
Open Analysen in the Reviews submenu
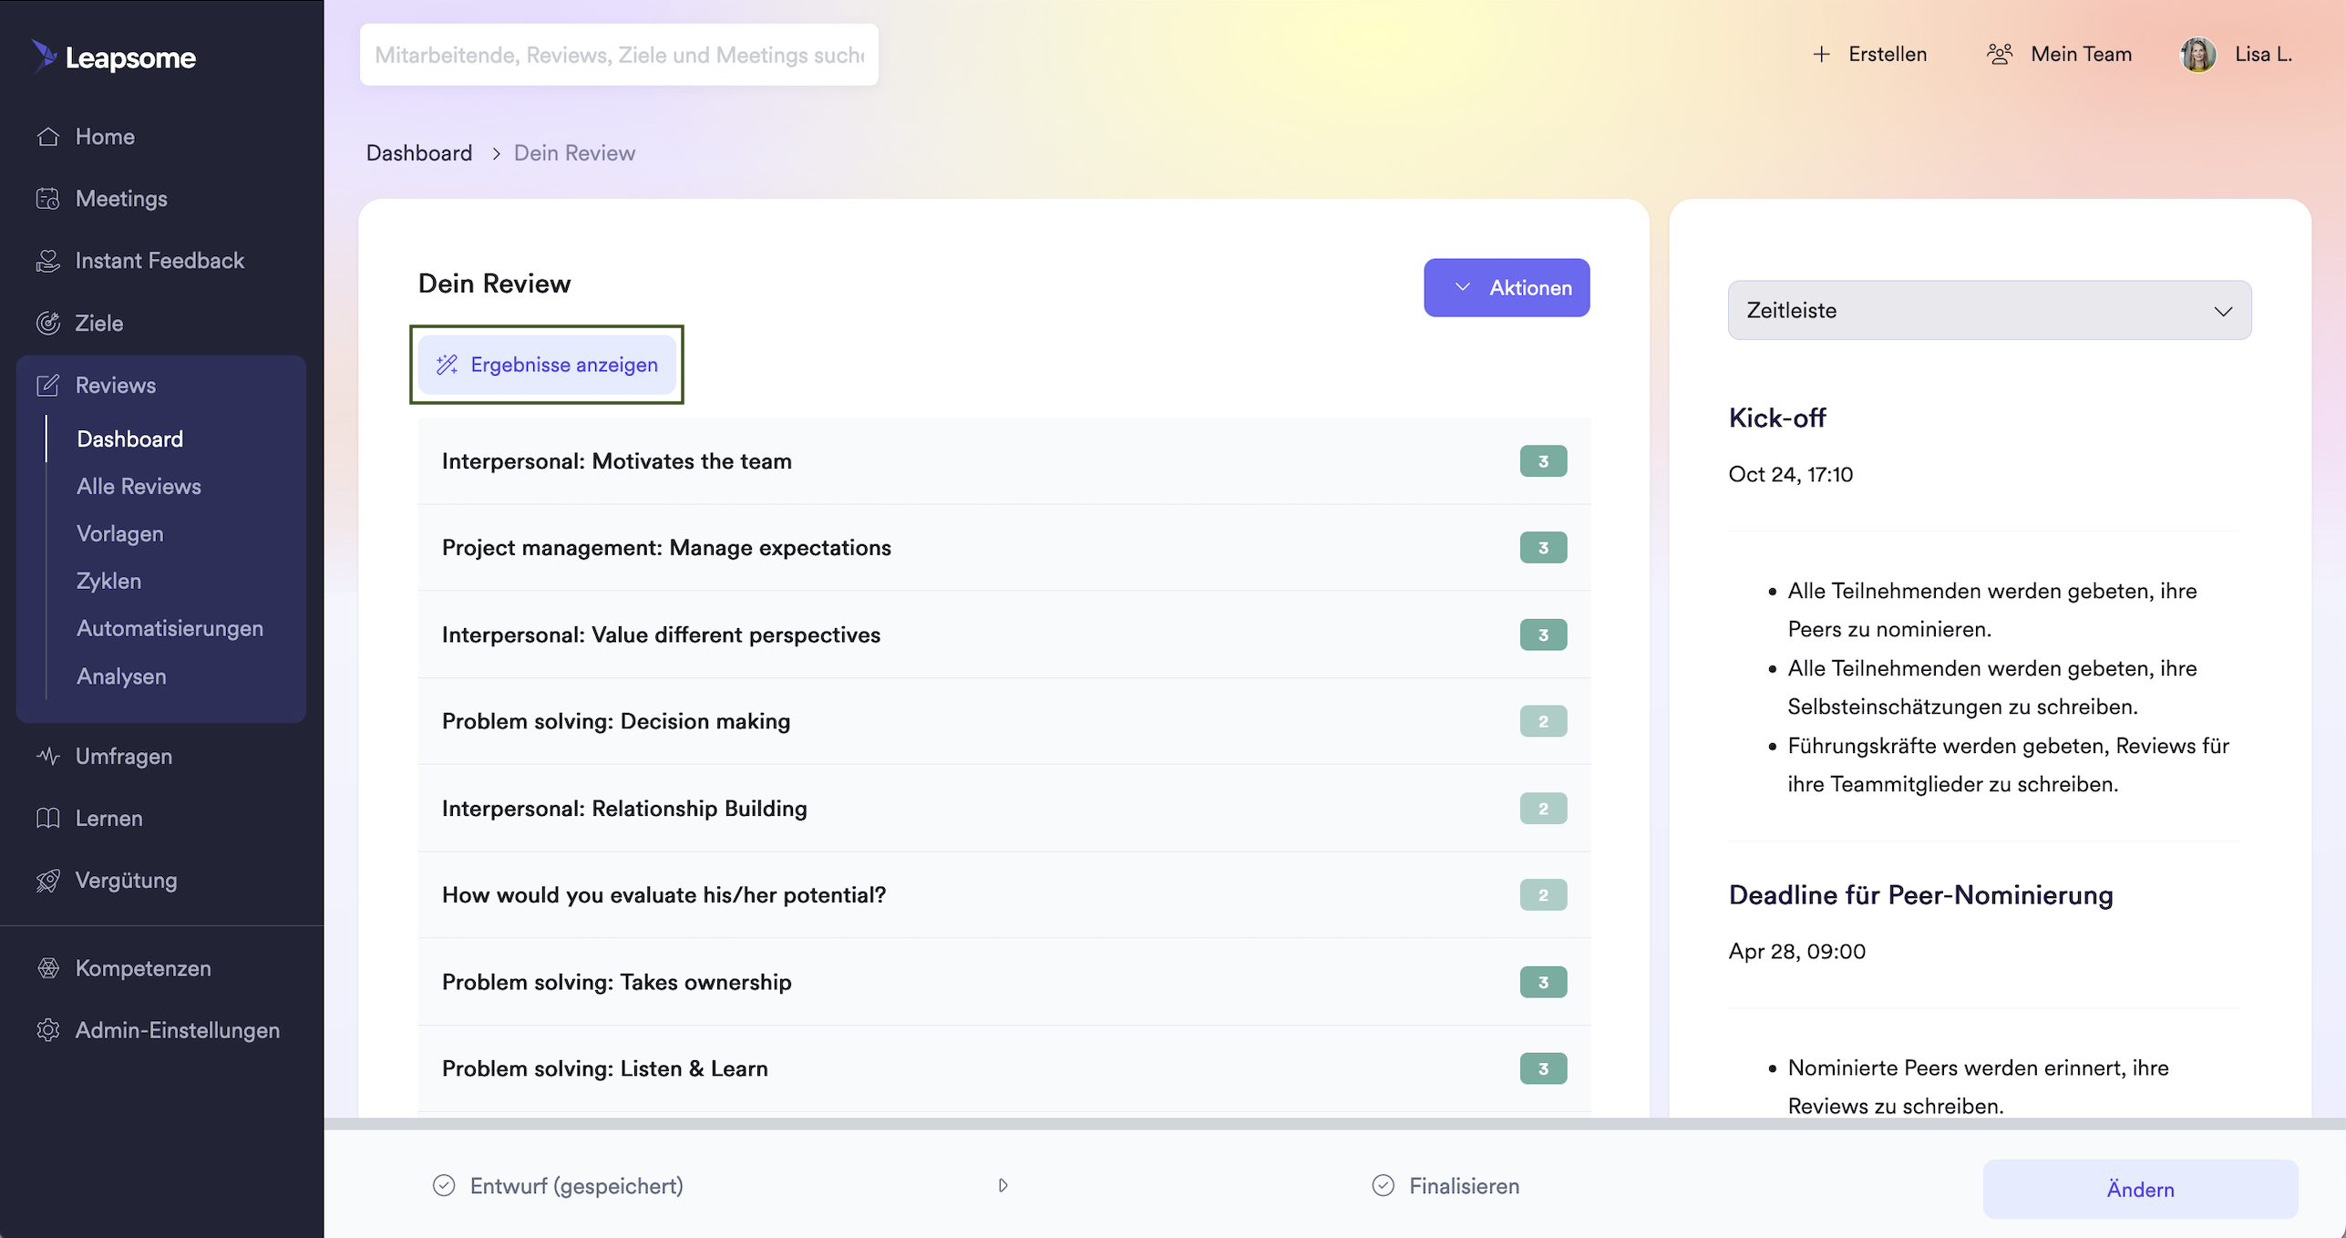pos(121,676)
